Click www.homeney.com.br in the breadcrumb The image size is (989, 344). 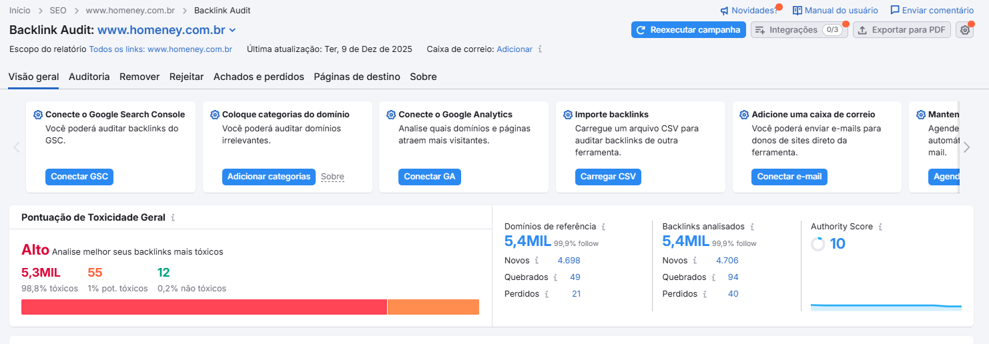[x=131, y=11]
